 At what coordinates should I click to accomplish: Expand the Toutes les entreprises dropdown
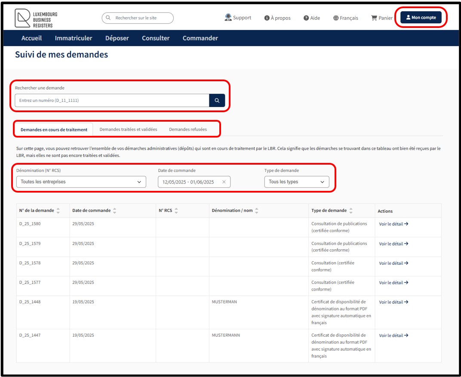[x=81, y=182]
